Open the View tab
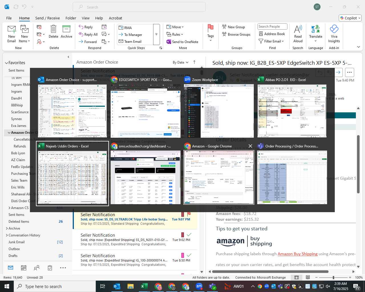Screen dimensions: 365x292 click(x=86, y=18)
